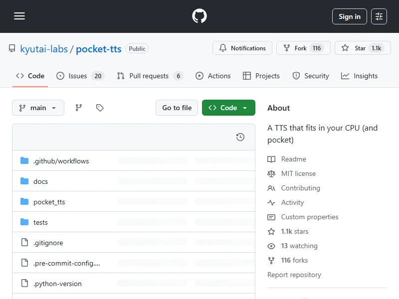399x299 pixels.
Task: Open the Actions tab
Action: click(213, 76)
